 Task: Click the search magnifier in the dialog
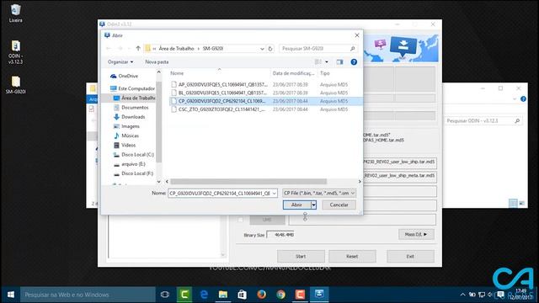[352, 49]
